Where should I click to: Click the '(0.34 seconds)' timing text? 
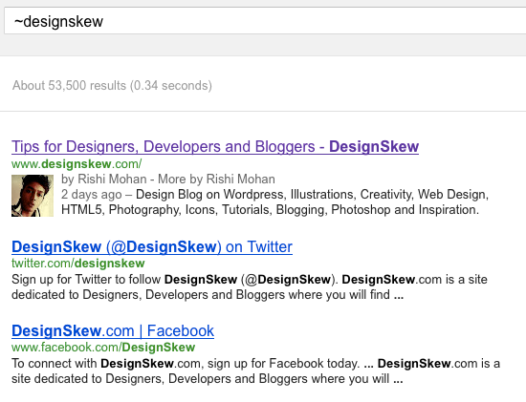coord(171,85)
